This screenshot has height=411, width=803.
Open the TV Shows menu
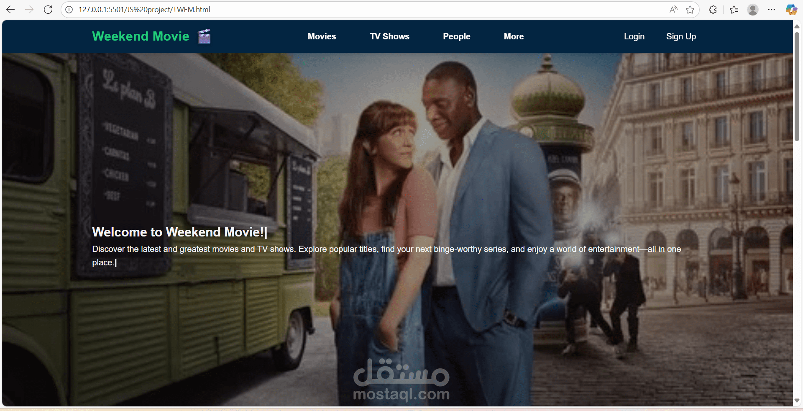pyautogui.click(x=390, y=36)
